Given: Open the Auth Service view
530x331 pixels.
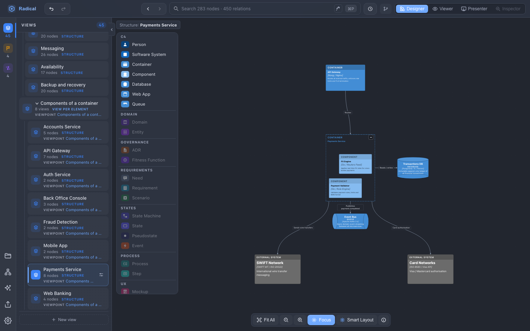Looking at the screenshot, I should pos(68,180).
